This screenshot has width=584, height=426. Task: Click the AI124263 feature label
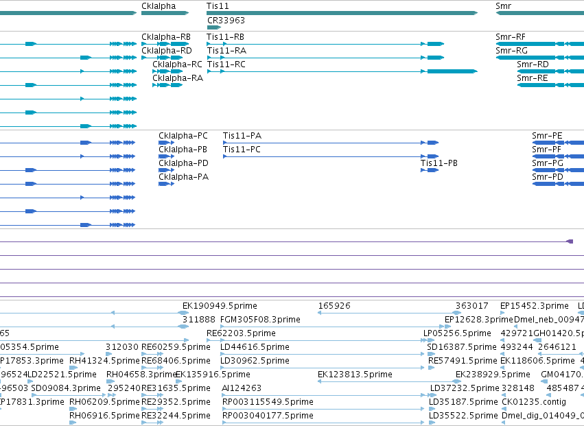[242, 389]
